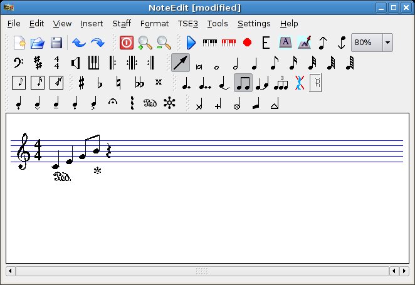Toggle the select arrow (edit mode) tool
The width and height of the screenshot is (415, 285).
pos(181,63)
